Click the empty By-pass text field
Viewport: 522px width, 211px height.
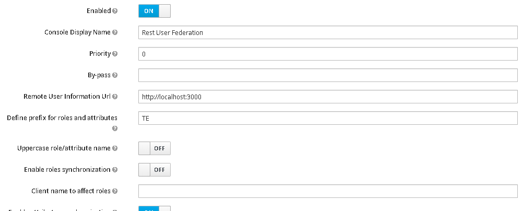tap(328, 75)
